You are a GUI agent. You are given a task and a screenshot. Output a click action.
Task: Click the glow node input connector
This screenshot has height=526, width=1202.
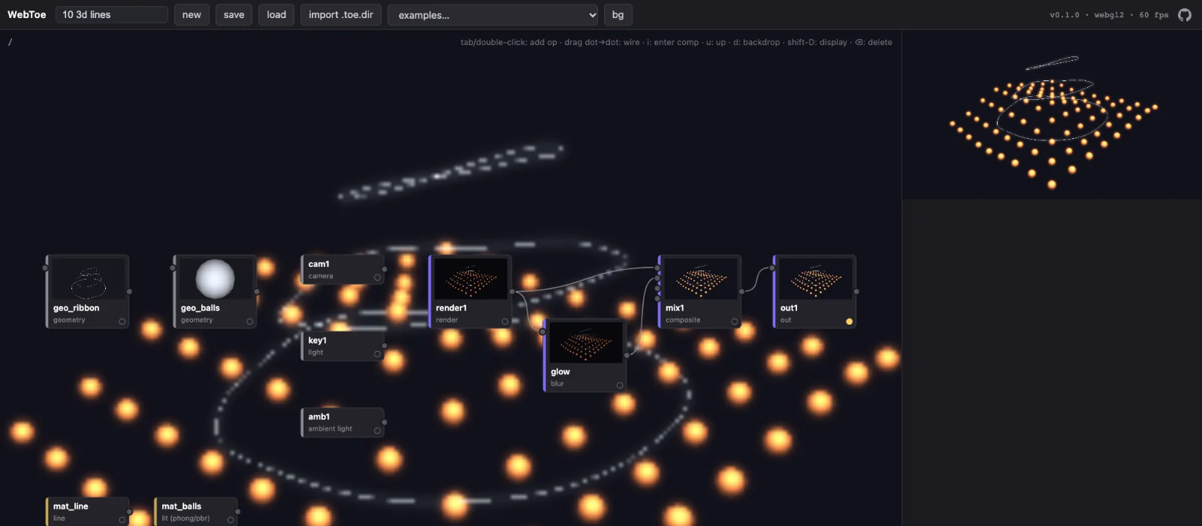coord(542,331)
